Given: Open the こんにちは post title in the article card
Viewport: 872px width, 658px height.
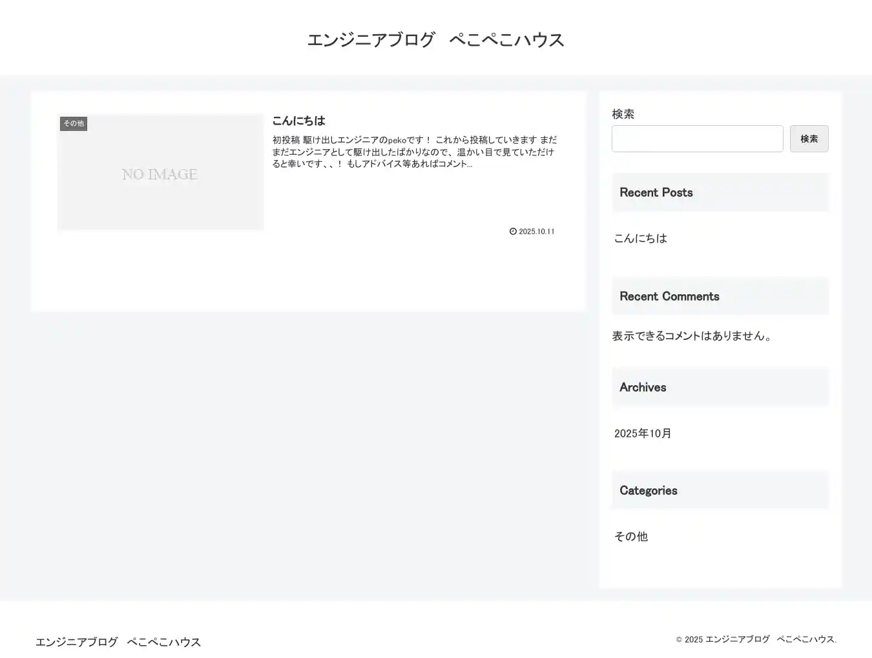Looking at the screenshot, I should click(298, 121).
